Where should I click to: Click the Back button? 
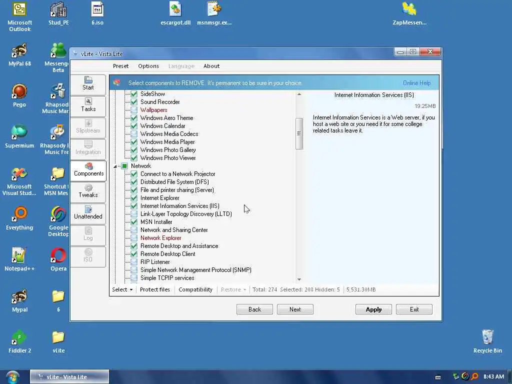point(254,309)
